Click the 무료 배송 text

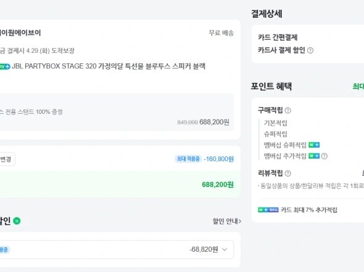(221, 33)
